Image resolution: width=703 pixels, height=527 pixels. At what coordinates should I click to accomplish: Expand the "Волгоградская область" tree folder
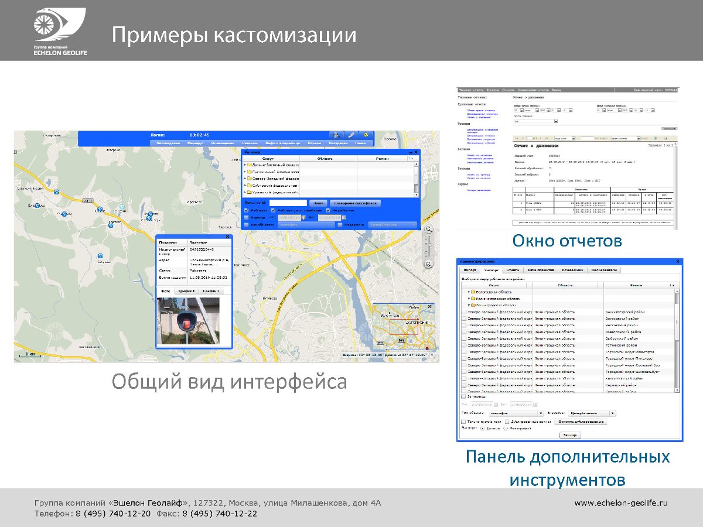coord(469,292)
